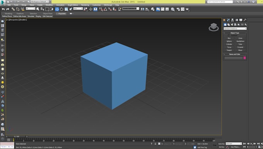Click the pink object color swatch
This screenshot has width=263, height=149.
[245, 58]
